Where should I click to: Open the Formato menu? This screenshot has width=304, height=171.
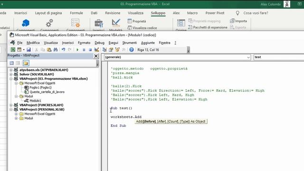[x=84, y=43]
